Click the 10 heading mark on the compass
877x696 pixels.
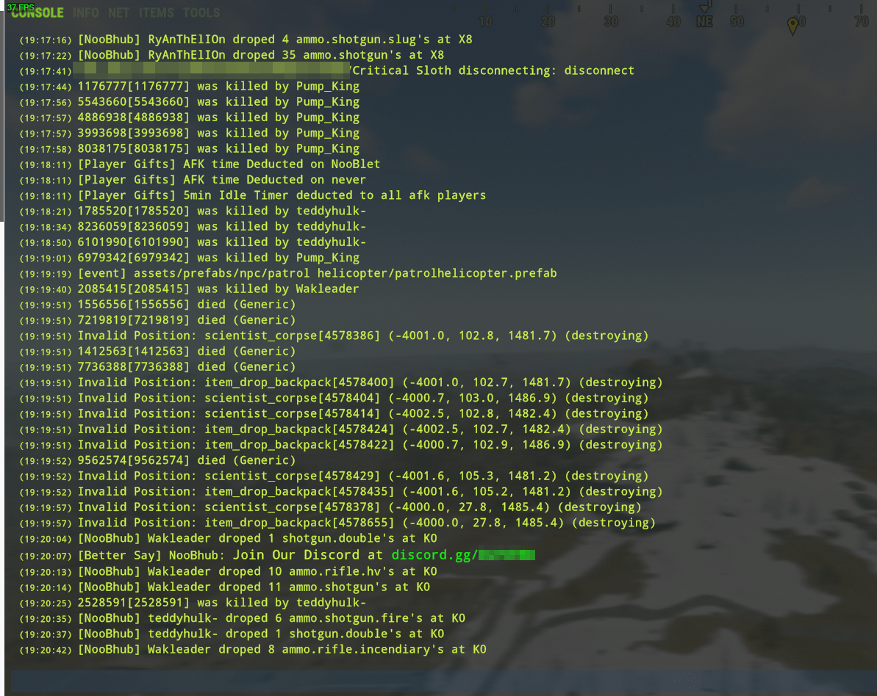[x=485, y=22]
